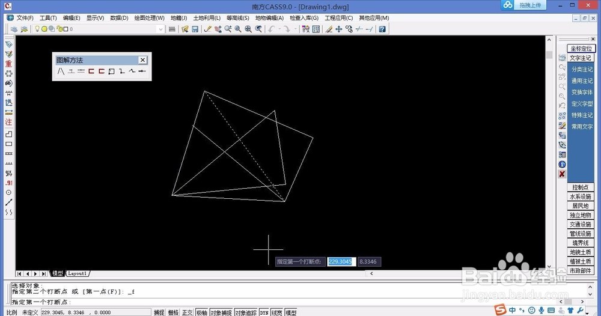This screenshot has height=316, width=601.
Task: Switch to the 模型 layout tab
Action: tap(58, 273)
